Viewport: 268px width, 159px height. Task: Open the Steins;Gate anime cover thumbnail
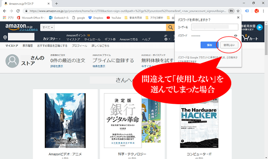click(65, 121)
